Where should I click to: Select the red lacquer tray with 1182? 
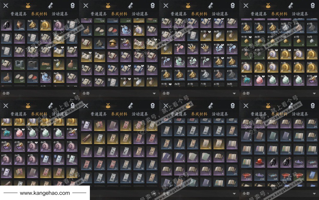247,175
